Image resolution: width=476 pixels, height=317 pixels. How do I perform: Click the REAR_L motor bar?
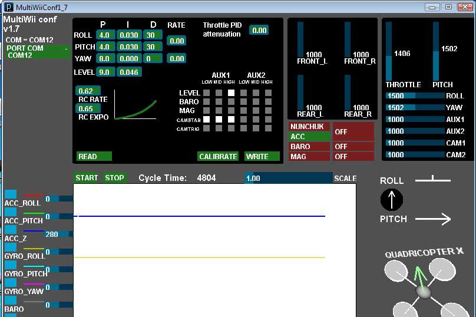tap(300, 93)
